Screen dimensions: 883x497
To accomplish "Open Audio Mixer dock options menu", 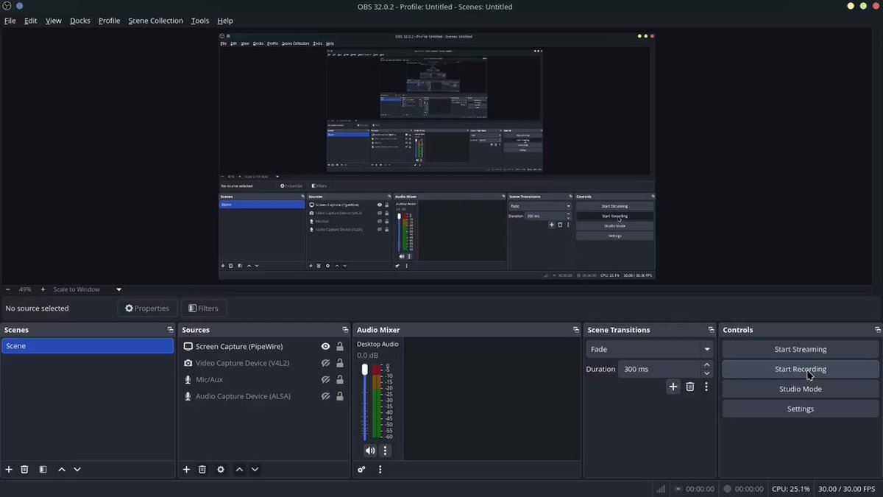I will coord(380,469).
